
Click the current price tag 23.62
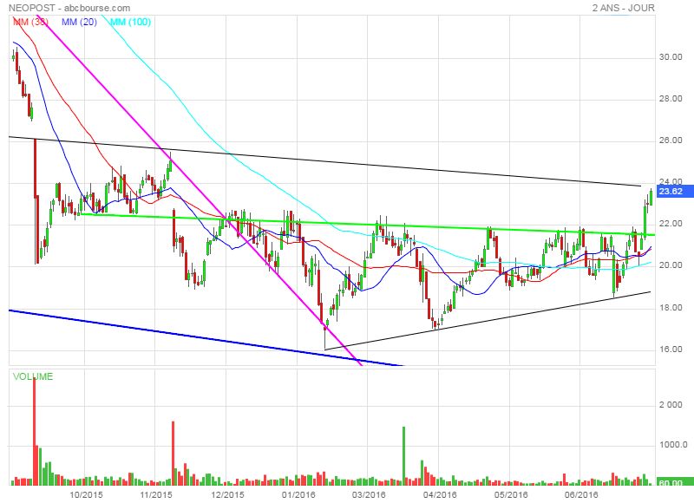(x=673, y=192)
